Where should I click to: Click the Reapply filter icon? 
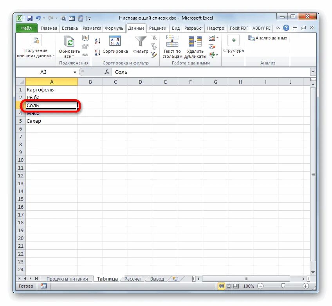pyautogui.click(x=154, y=46)
